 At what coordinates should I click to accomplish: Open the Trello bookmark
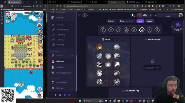click(106, 10)
